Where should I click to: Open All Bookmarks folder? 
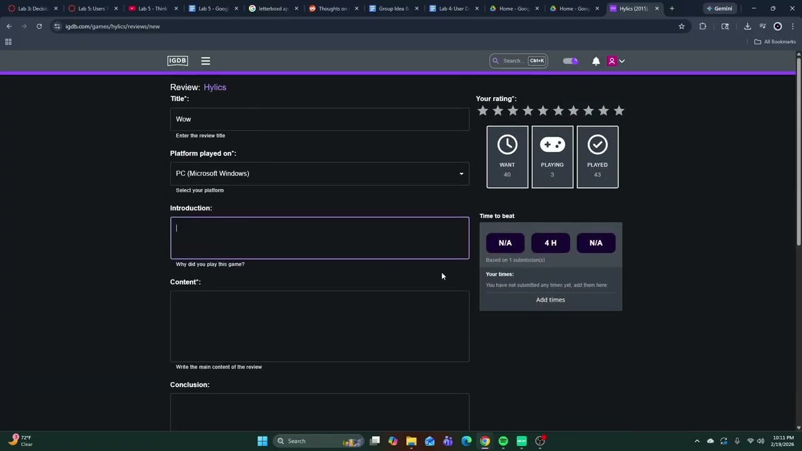click(775, 41)
